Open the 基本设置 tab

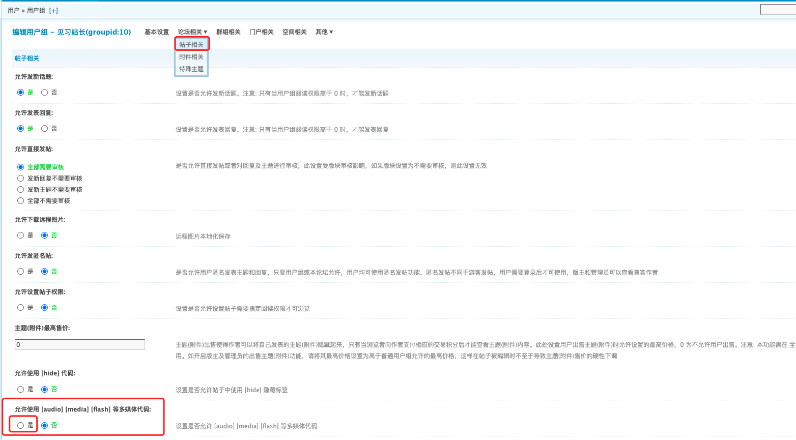(157, 32)
